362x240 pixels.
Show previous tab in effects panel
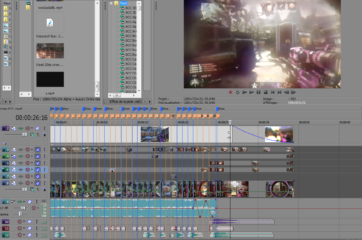point(145,102)
